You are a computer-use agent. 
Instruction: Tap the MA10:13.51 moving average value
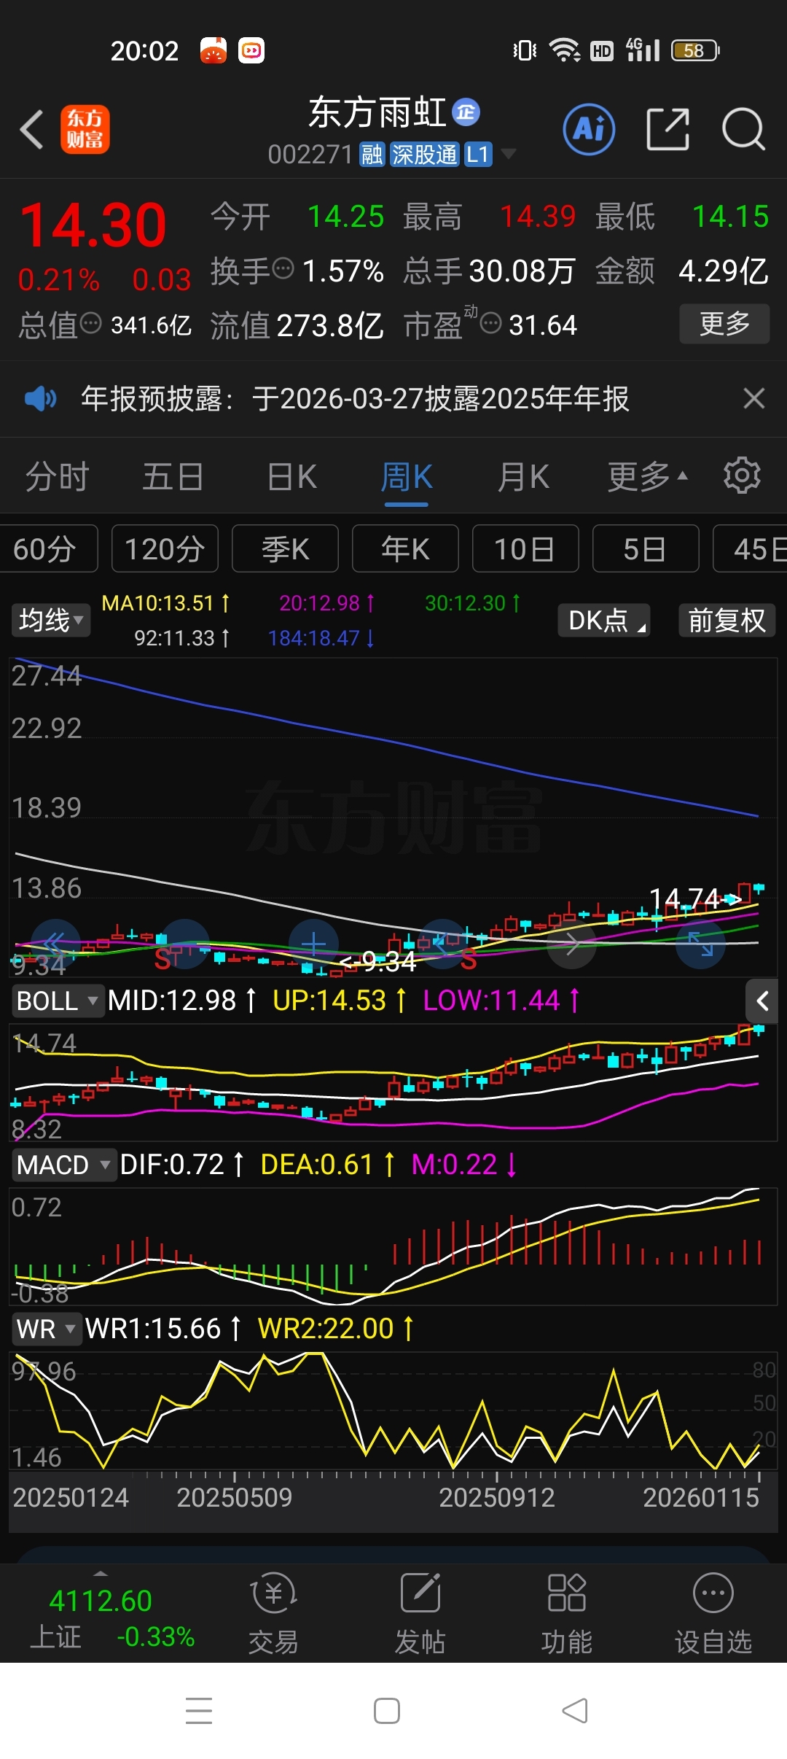(x=166, y=603)
